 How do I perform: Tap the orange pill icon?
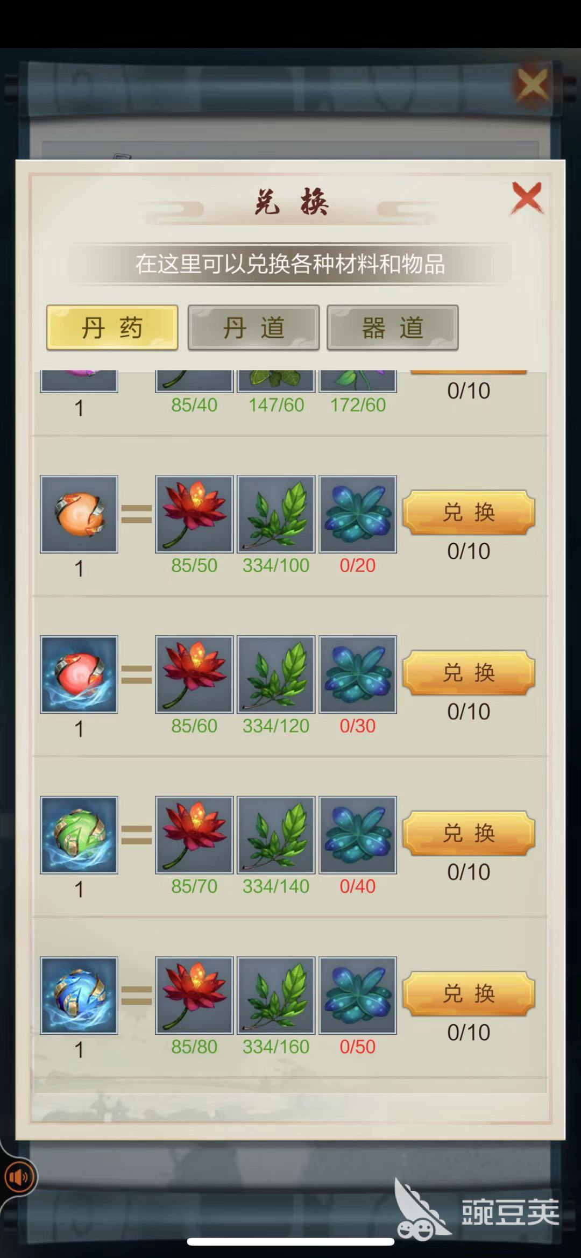pos(79,514)
